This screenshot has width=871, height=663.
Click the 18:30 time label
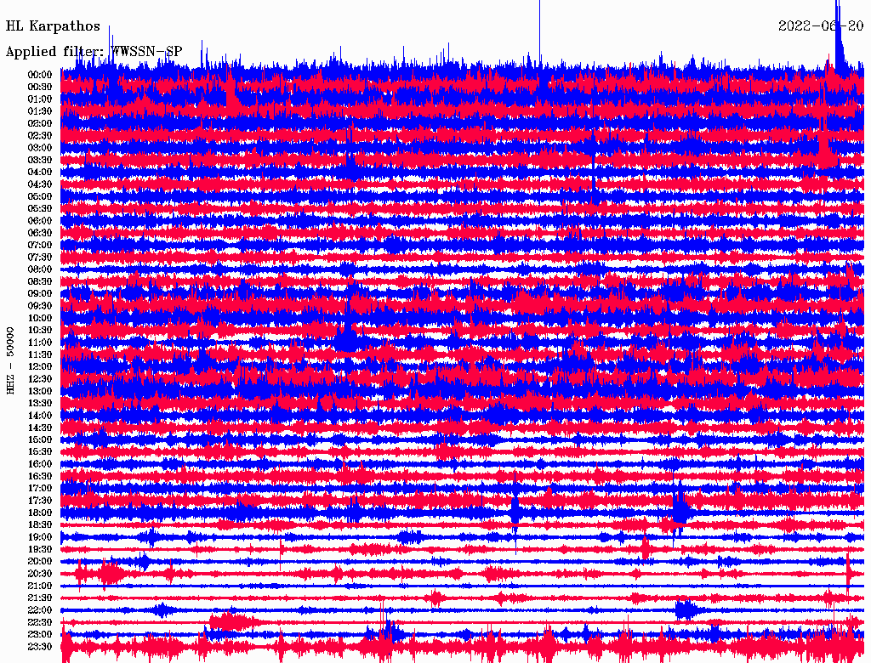(40, 525)
